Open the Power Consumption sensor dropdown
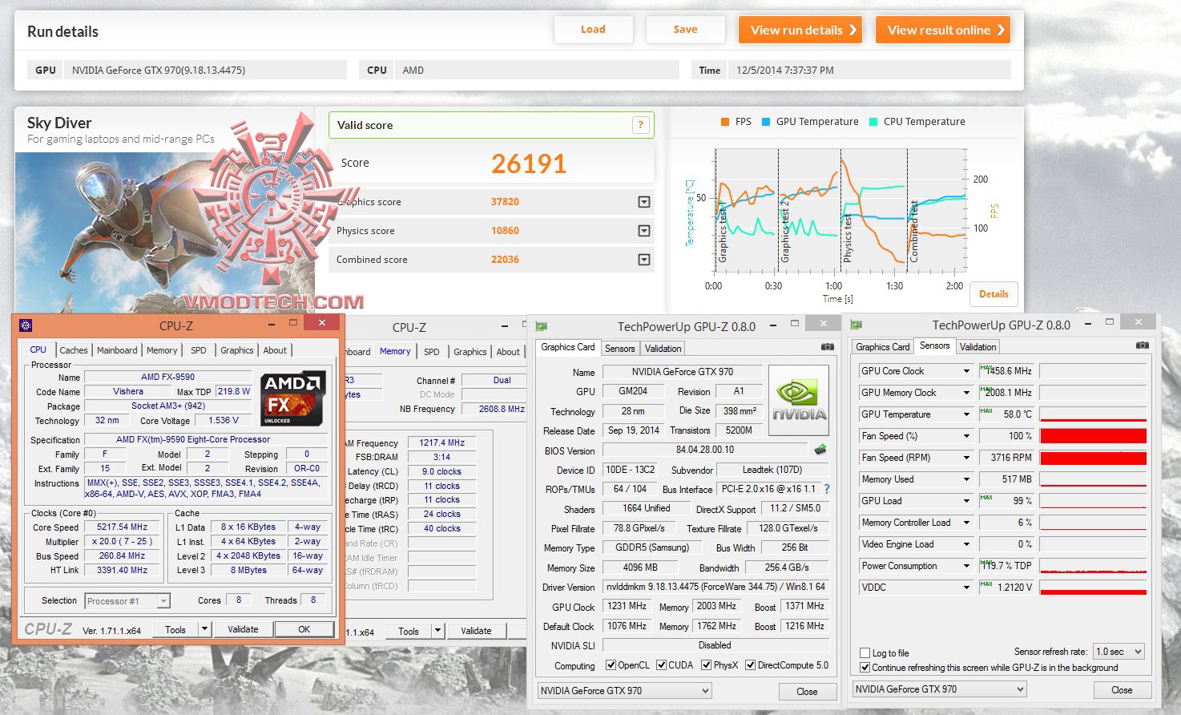The image size is (1181, 715). [966, 566]
